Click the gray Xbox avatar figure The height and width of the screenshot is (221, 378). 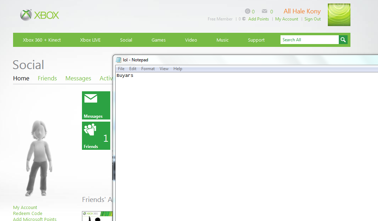pos(39,158)
